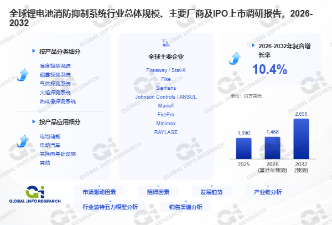Click the blue arrow beside 按产品应用细分 list

pyautogui.click(x=23, y=141)
